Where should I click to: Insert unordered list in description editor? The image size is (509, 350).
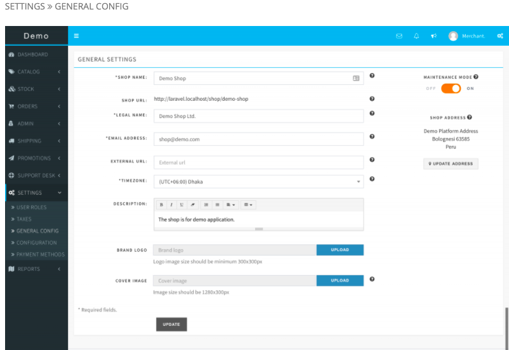[217, 205]
